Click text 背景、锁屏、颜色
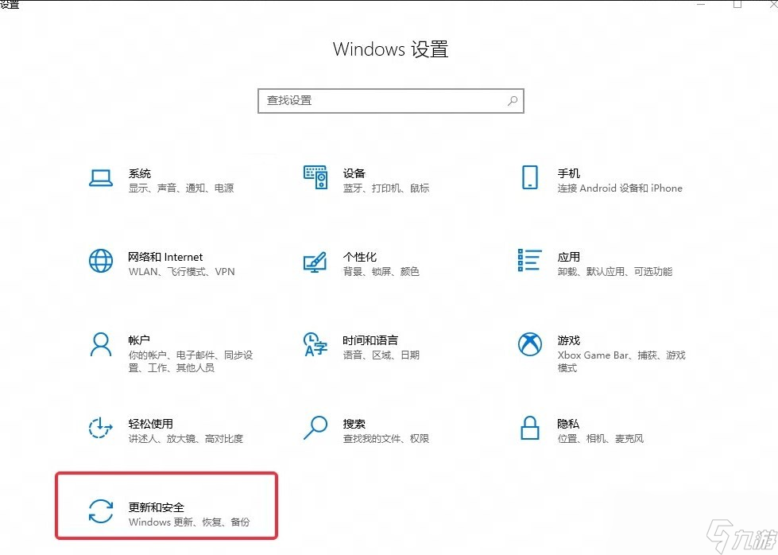The height and width of the screenshot is (555, 778). coord(381,272)
